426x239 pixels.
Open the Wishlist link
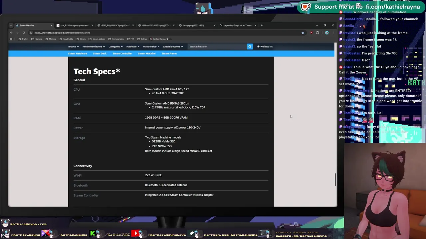[x=265, y=46]
